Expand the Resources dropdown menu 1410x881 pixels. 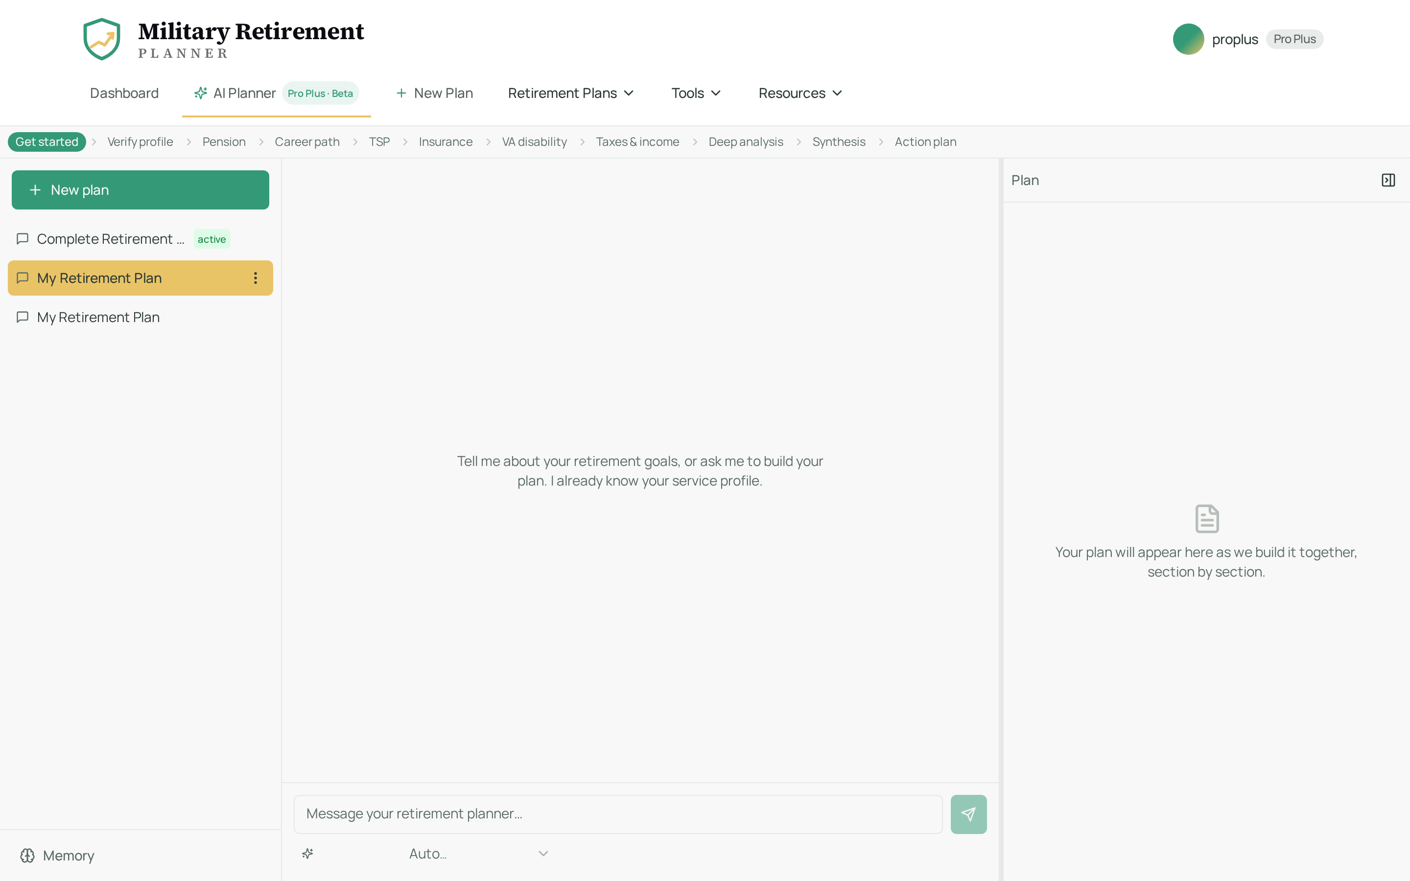[x=800, y=93]
